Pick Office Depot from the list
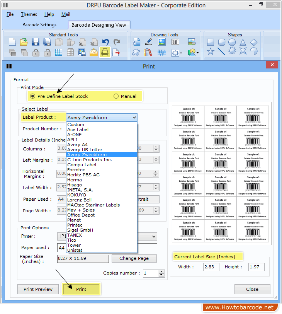The image size is (282, 314). tap(102, 215)
